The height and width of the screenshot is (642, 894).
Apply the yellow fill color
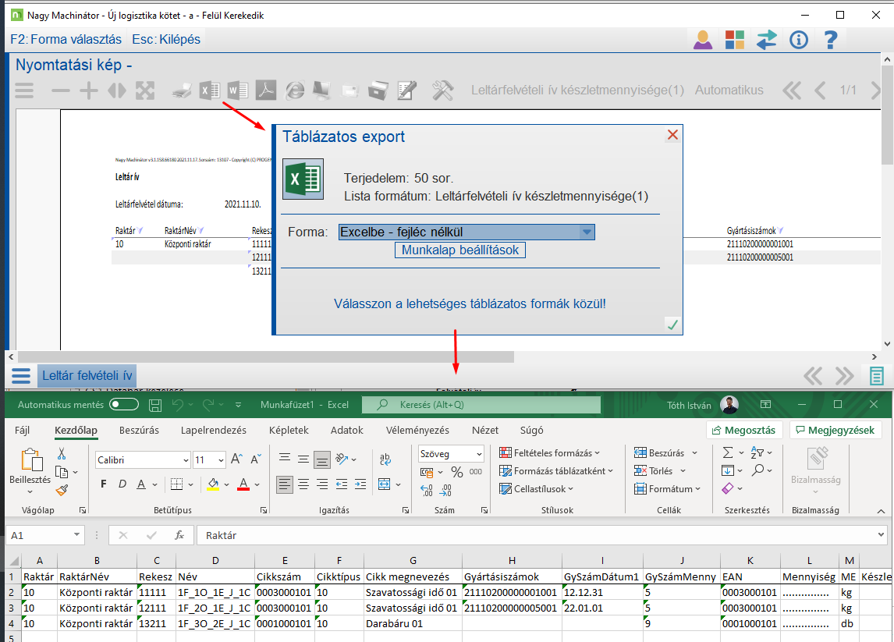click(x=213, y=484)
